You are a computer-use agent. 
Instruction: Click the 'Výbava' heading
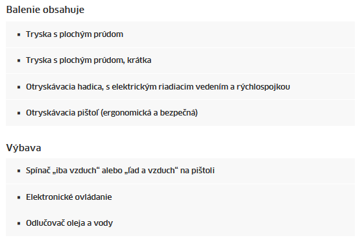click(23, 148)
